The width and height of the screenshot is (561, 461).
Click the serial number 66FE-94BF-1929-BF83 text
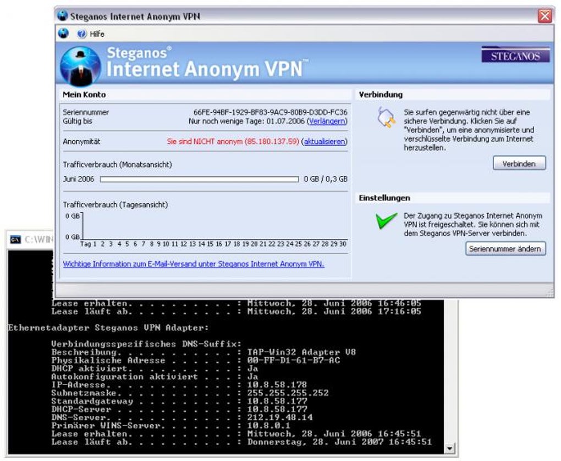[x=270, y=112]
